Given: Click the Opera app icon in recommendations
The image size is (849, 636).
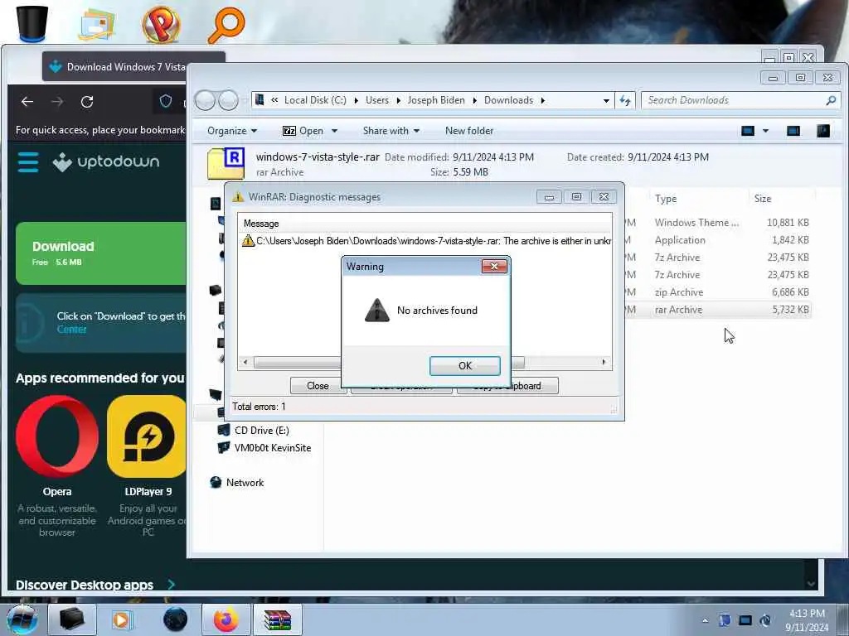Looking at the screenshot, I should (57, 436).
